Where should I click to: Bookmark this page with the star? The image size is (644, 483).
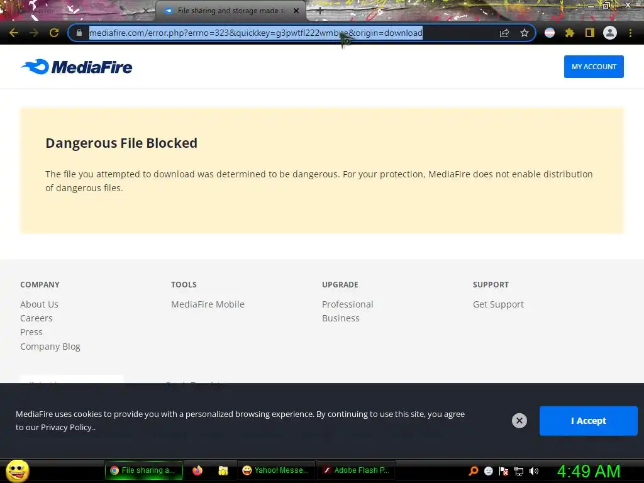(x=524, y=33)
